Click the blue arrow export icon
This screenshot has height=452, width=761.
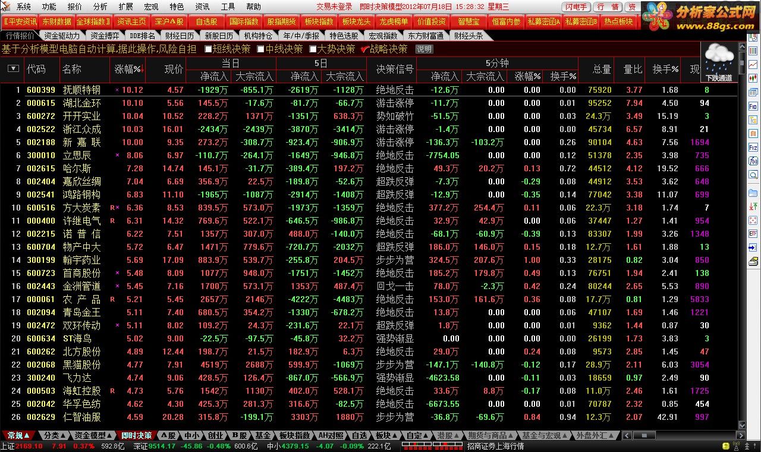click(x=753, y=247)
